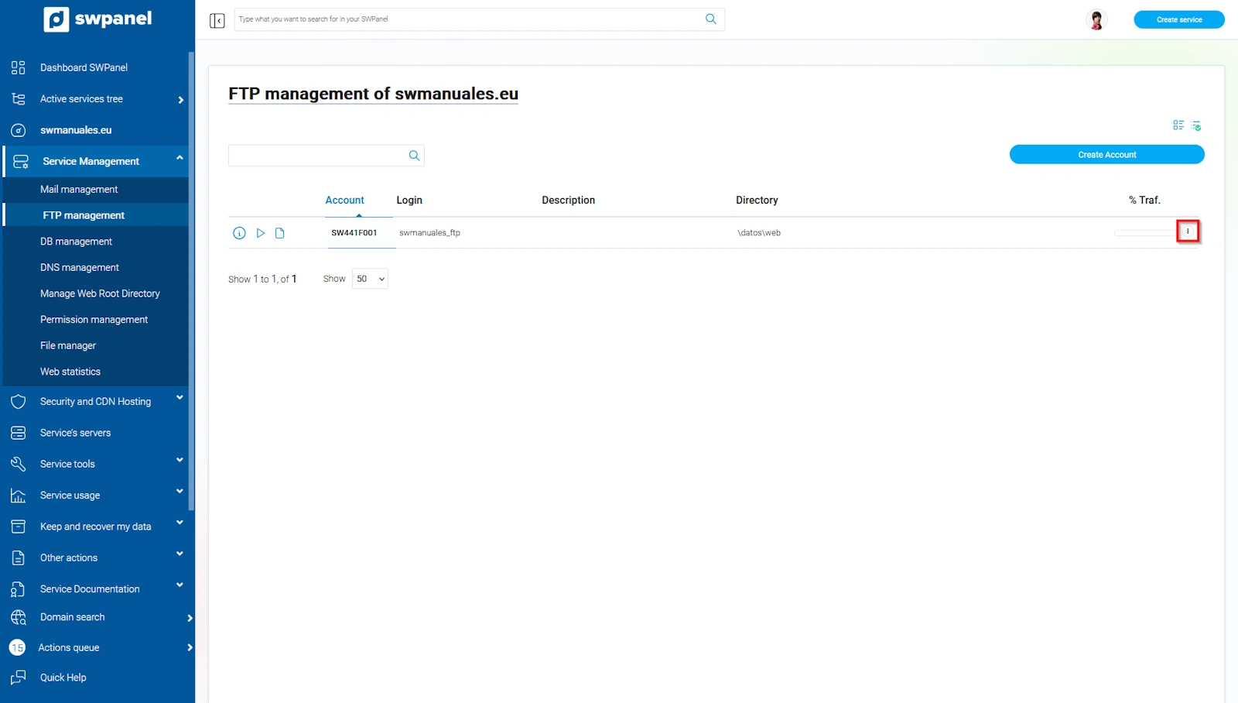1238x703 pixels.
Task: Expand Keep and recover my data chevron
Action: pos(180,523)
